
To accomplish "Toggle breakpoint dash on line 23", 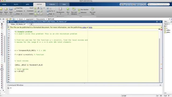I will coord(10,65).
